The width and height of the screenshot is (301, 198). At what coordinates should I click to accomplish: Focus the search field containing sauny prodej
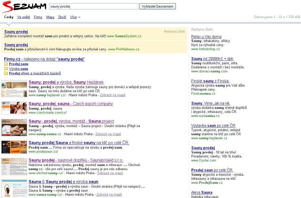pyautogui.click(x=93, y=6)
